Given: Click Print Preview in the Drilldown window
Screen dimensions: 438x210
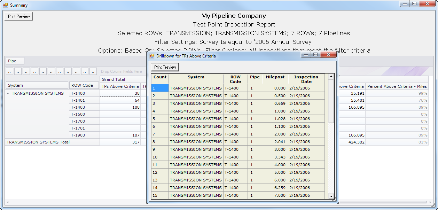Looking at the screenshot, I should 165,67.
